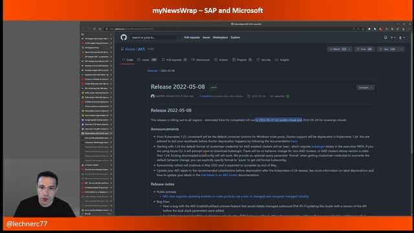Click the Release 2022-05-08 title heading
This screenshot has width=414, height=233.
click(x=178, y=87)
